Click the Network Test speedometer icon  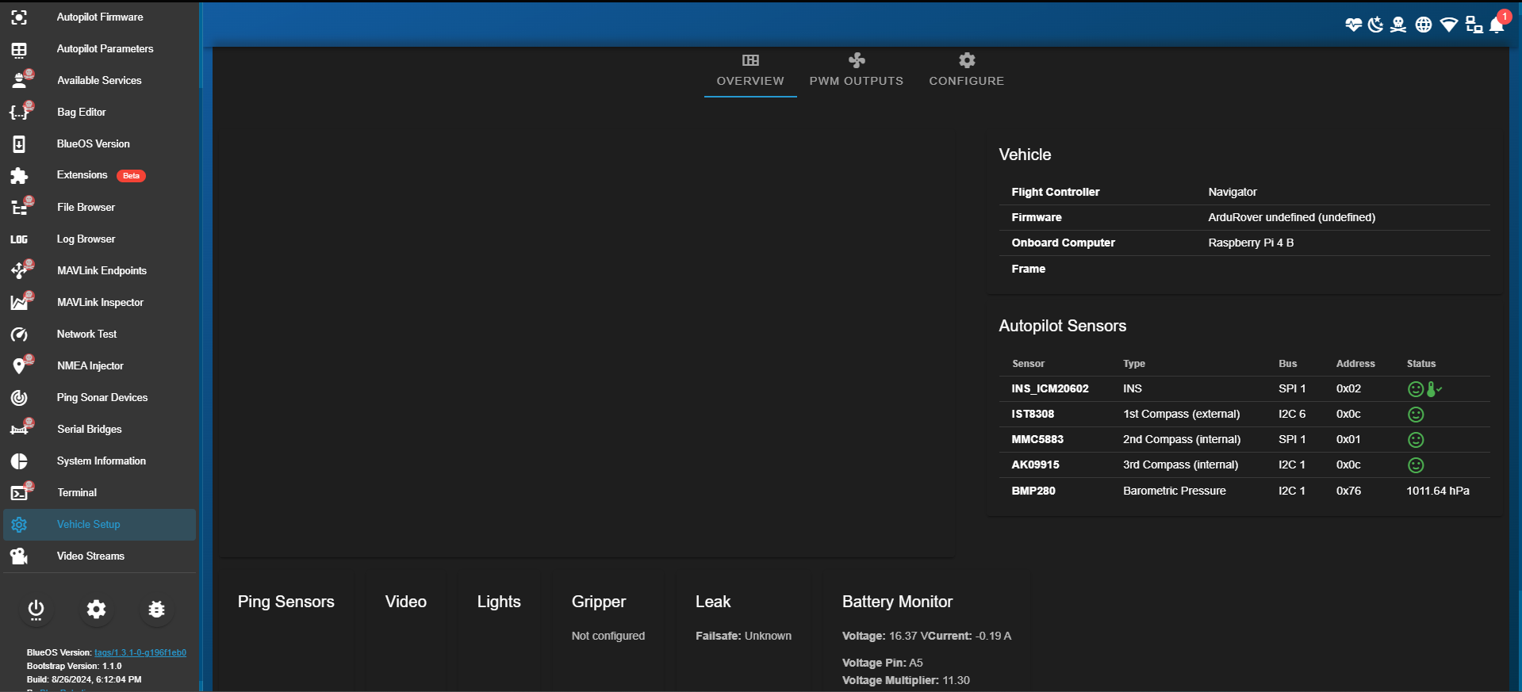pyautogui.click(x=19, y=335)
